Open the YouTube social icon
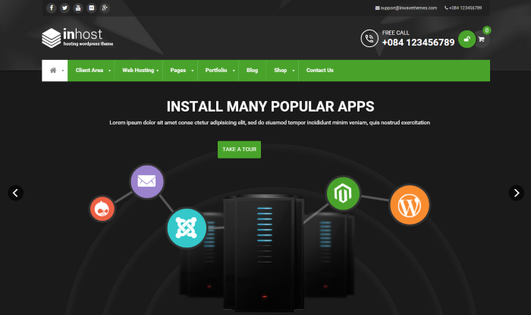 78,8
